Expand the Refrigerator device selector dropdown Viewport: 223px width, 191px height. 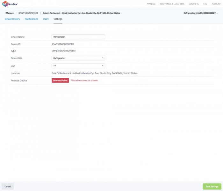pos(201,13)
